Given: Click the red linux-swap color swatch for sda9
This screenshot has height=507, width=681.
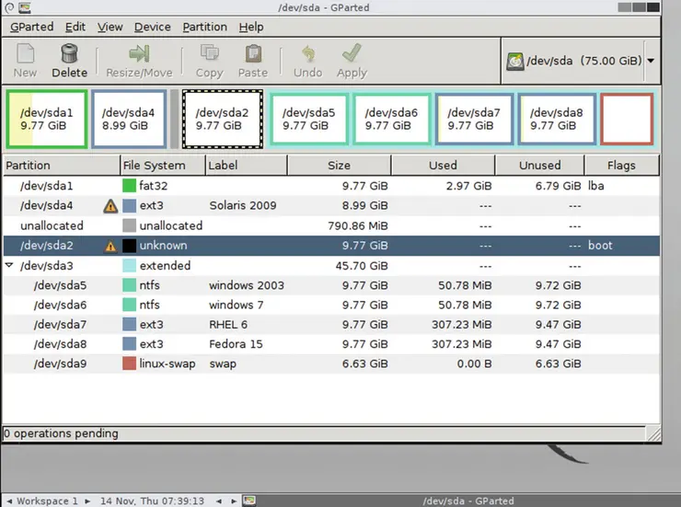Looking at the screenshot, I should (129, 363).
